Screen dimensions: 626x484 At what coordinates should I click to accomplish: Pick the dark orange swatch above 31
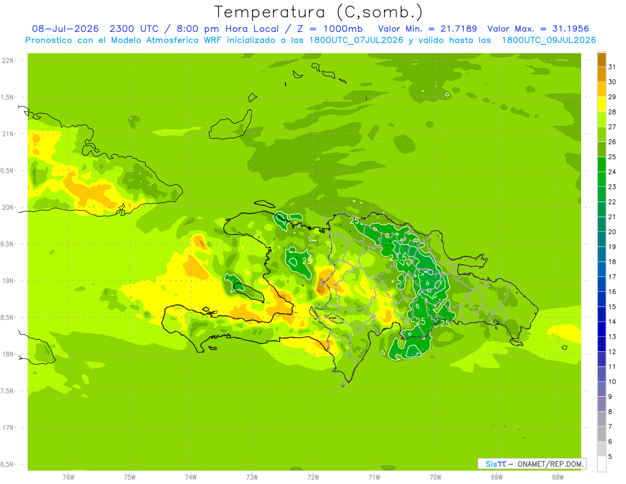(601, 60)
